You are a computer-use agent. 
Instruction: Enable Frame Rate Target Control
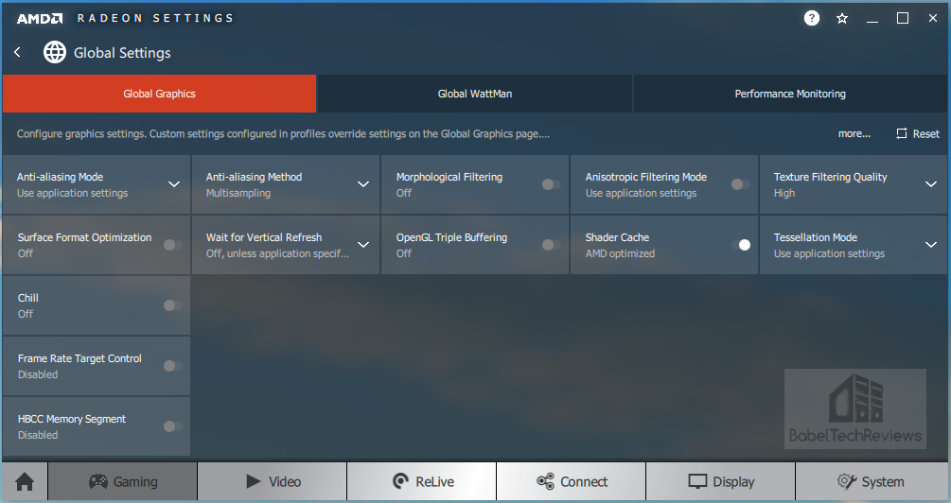173,366
